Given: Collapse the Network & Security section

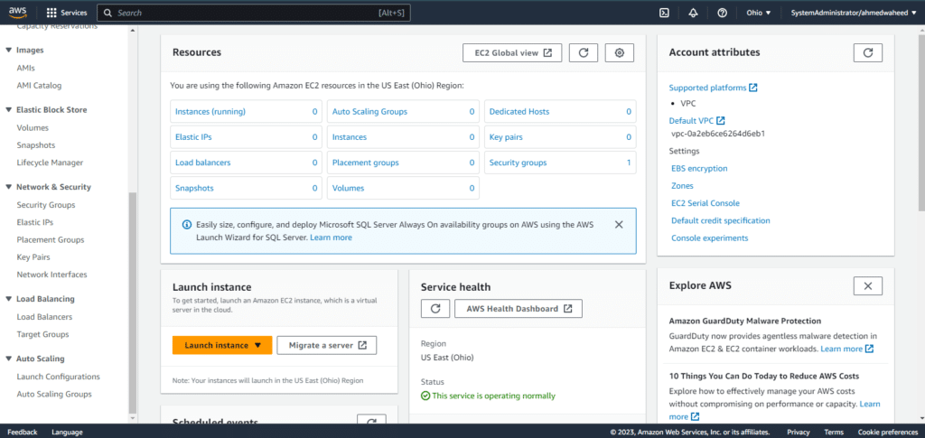Looking at the screenshot, I should (8, 187).
